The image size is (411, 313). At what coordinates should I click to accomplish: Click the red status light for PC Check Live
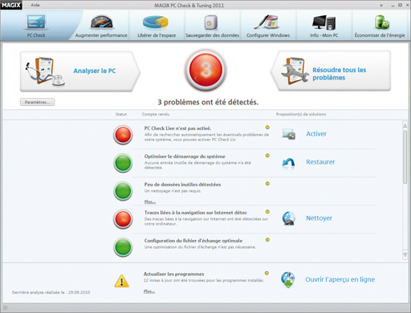coord(123,135)
